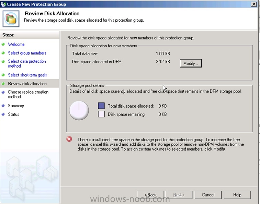
Task: Click the Total data size label
Action: click(x=85, y=53)
